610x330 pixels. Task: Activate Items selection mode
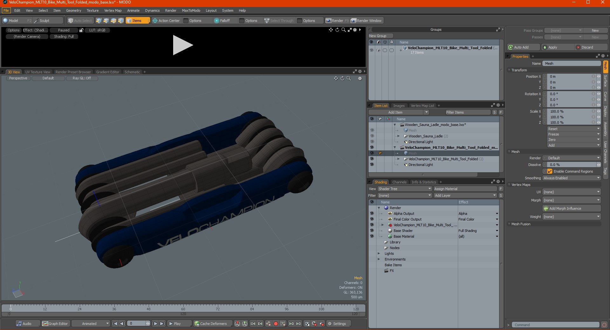tap(138, 21)
